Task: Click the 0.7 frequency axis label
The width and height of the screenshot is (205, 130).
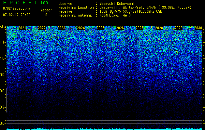Action: pos(3,107)
